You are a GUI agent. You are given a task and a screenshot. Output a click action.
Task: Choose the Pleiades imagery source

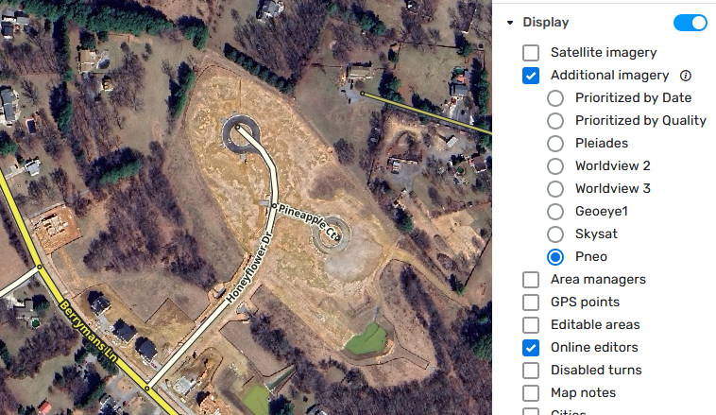click(x=555, y=144)
